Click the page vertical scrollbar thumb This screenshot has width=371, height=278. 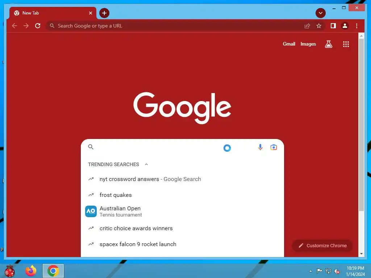tap(361, 125)
